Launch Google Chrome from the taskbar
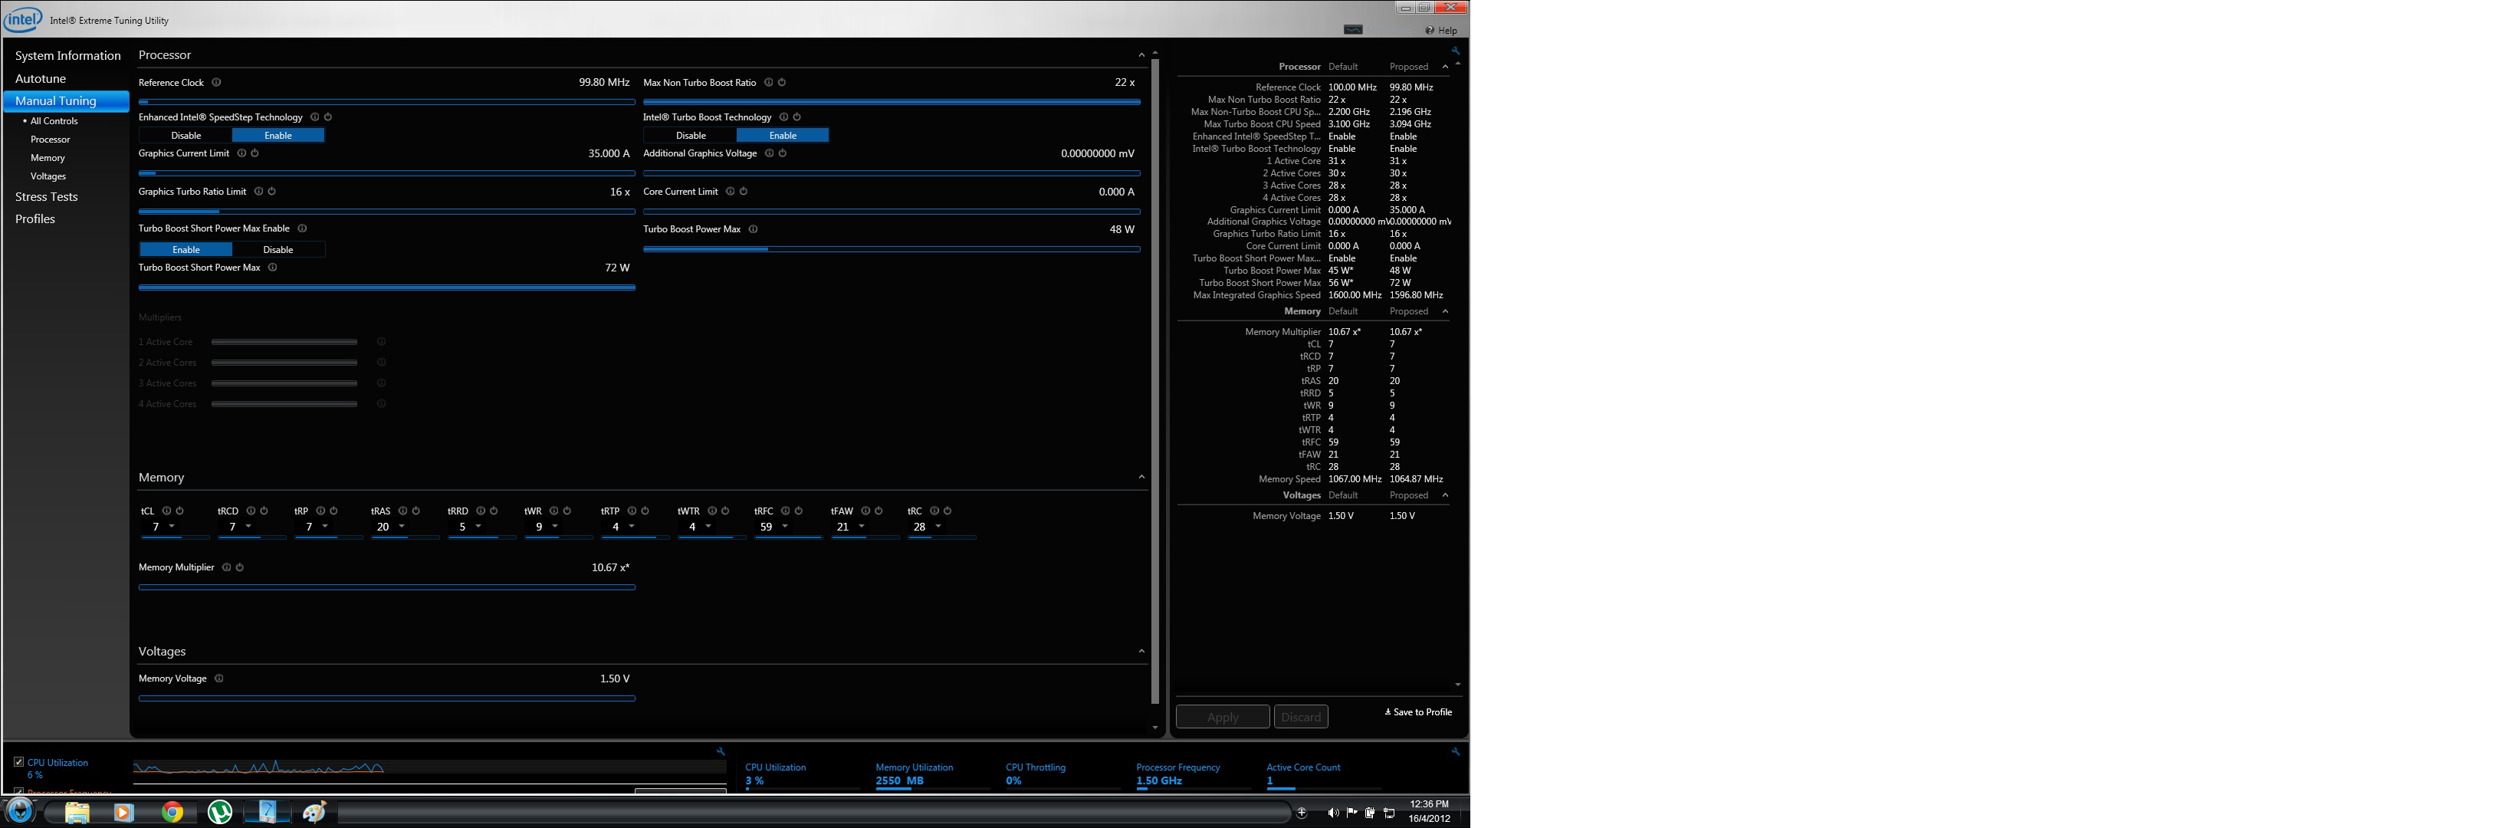This screenshot has width=2519, height=828. 172,813
